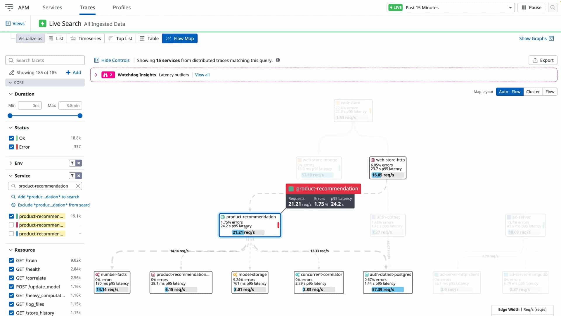This screenshot has width=561, height=316.
Task: Click the auth-dotnet-postgres database icon
Action: pyautogui.click(x=366, y=274)
